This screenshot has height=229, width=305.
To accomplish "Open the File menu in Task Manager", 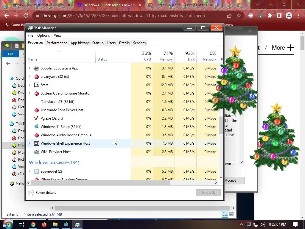I will 30,35.
